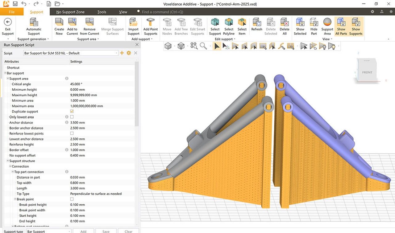Viewport: 395px width, 233px height.
Task: Click the Refresh supports icon
Action: point(257,22)
